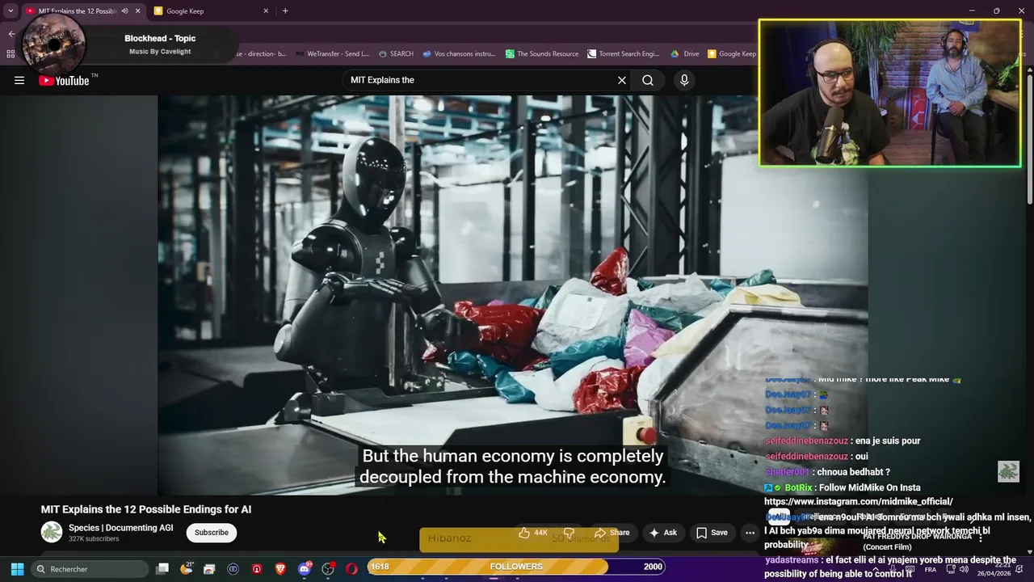Click the MIT Explains video title

[x=146, y=509]
